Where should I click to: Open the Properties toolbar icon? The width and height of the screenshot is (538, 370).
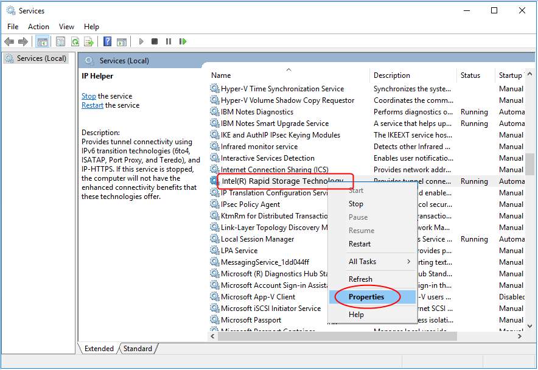tap(60, 41)
